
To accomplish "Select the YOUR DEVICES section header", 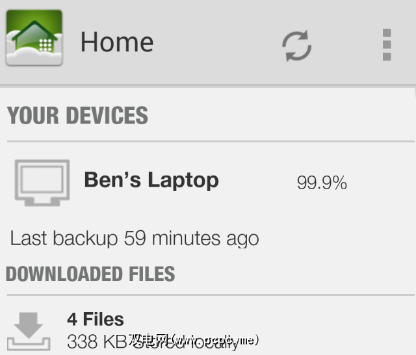I will 78,116.
